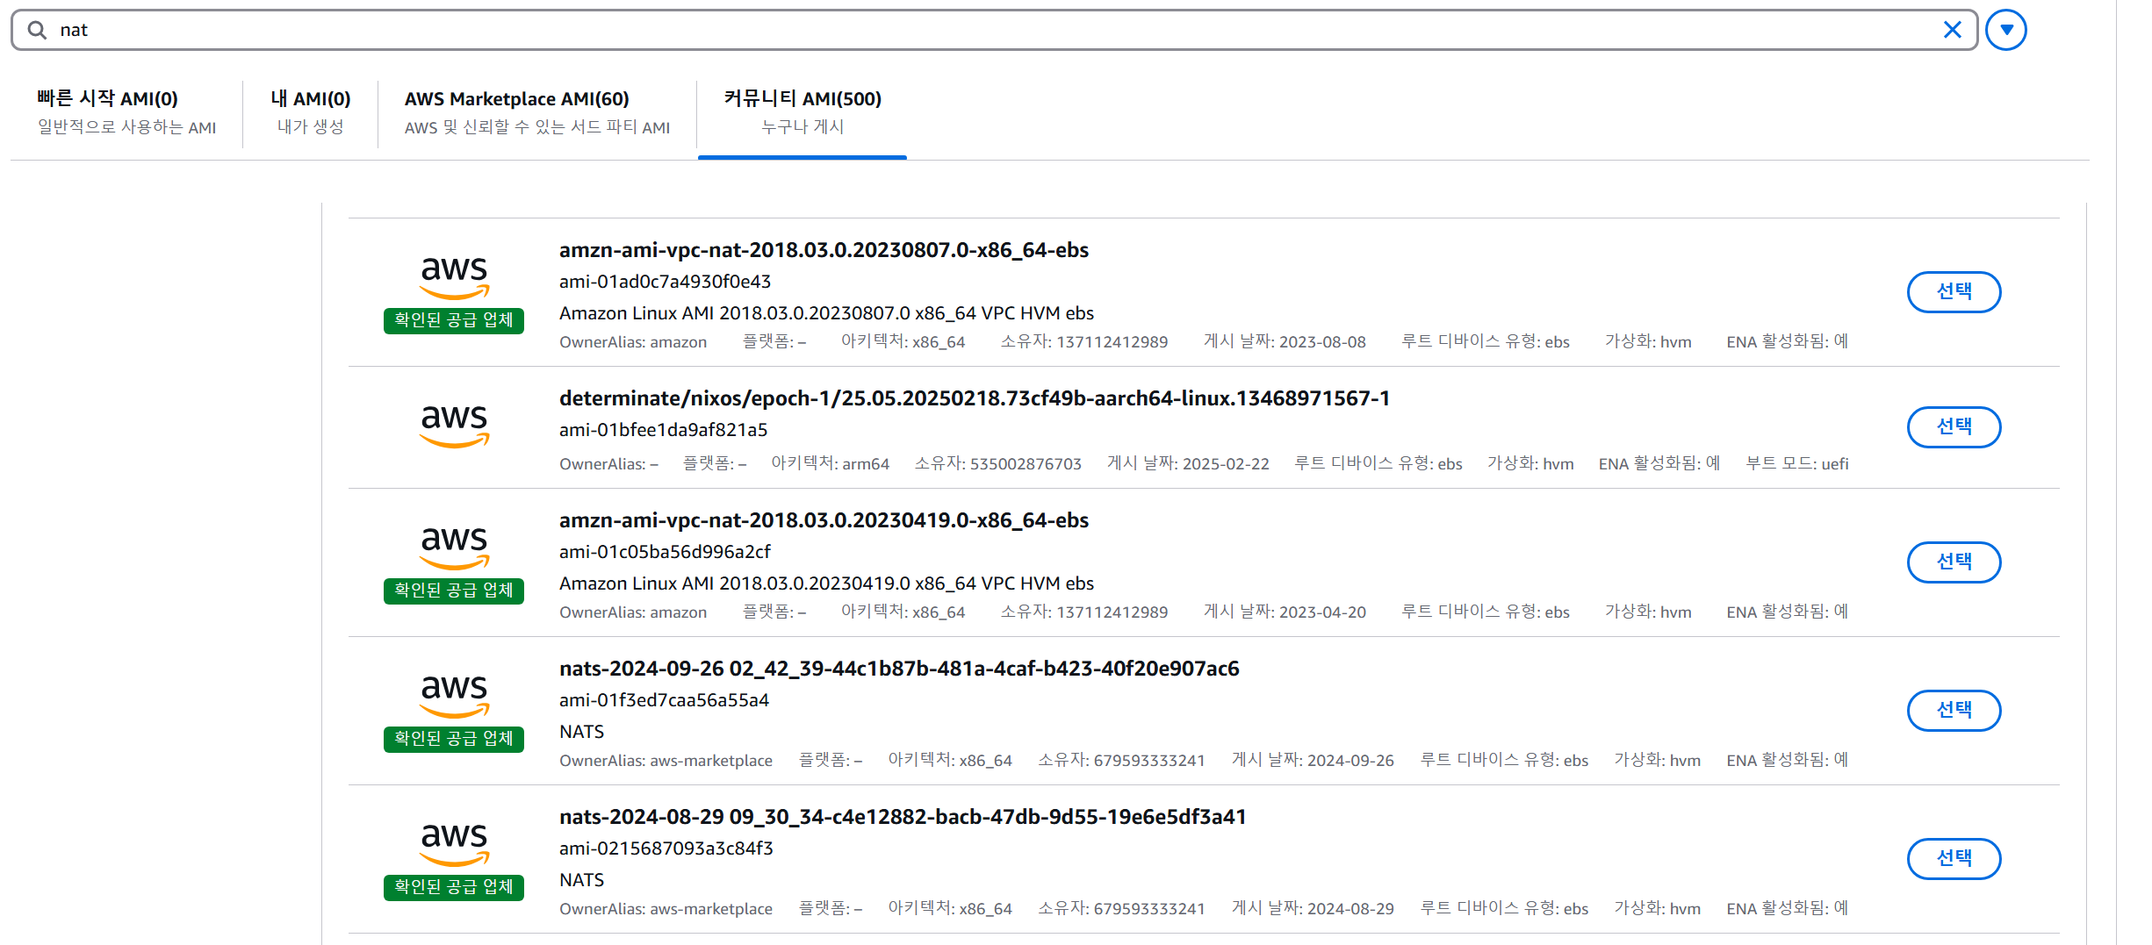Click AMI ID ami-01bfee1da9af821a5

point(663,430)
